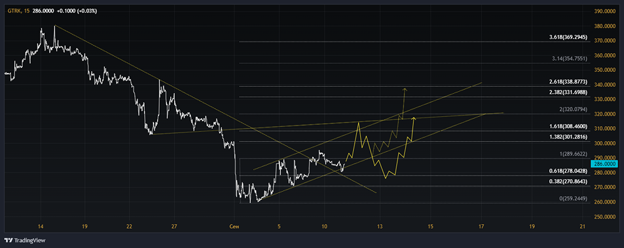This screenshot has width=624, height=248.
Task: Click the current price tag 286.0000
Action: click(x=605, y=164)
